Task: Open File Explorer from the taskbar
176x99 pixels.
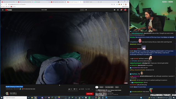Action: click(x=32, y=98)
